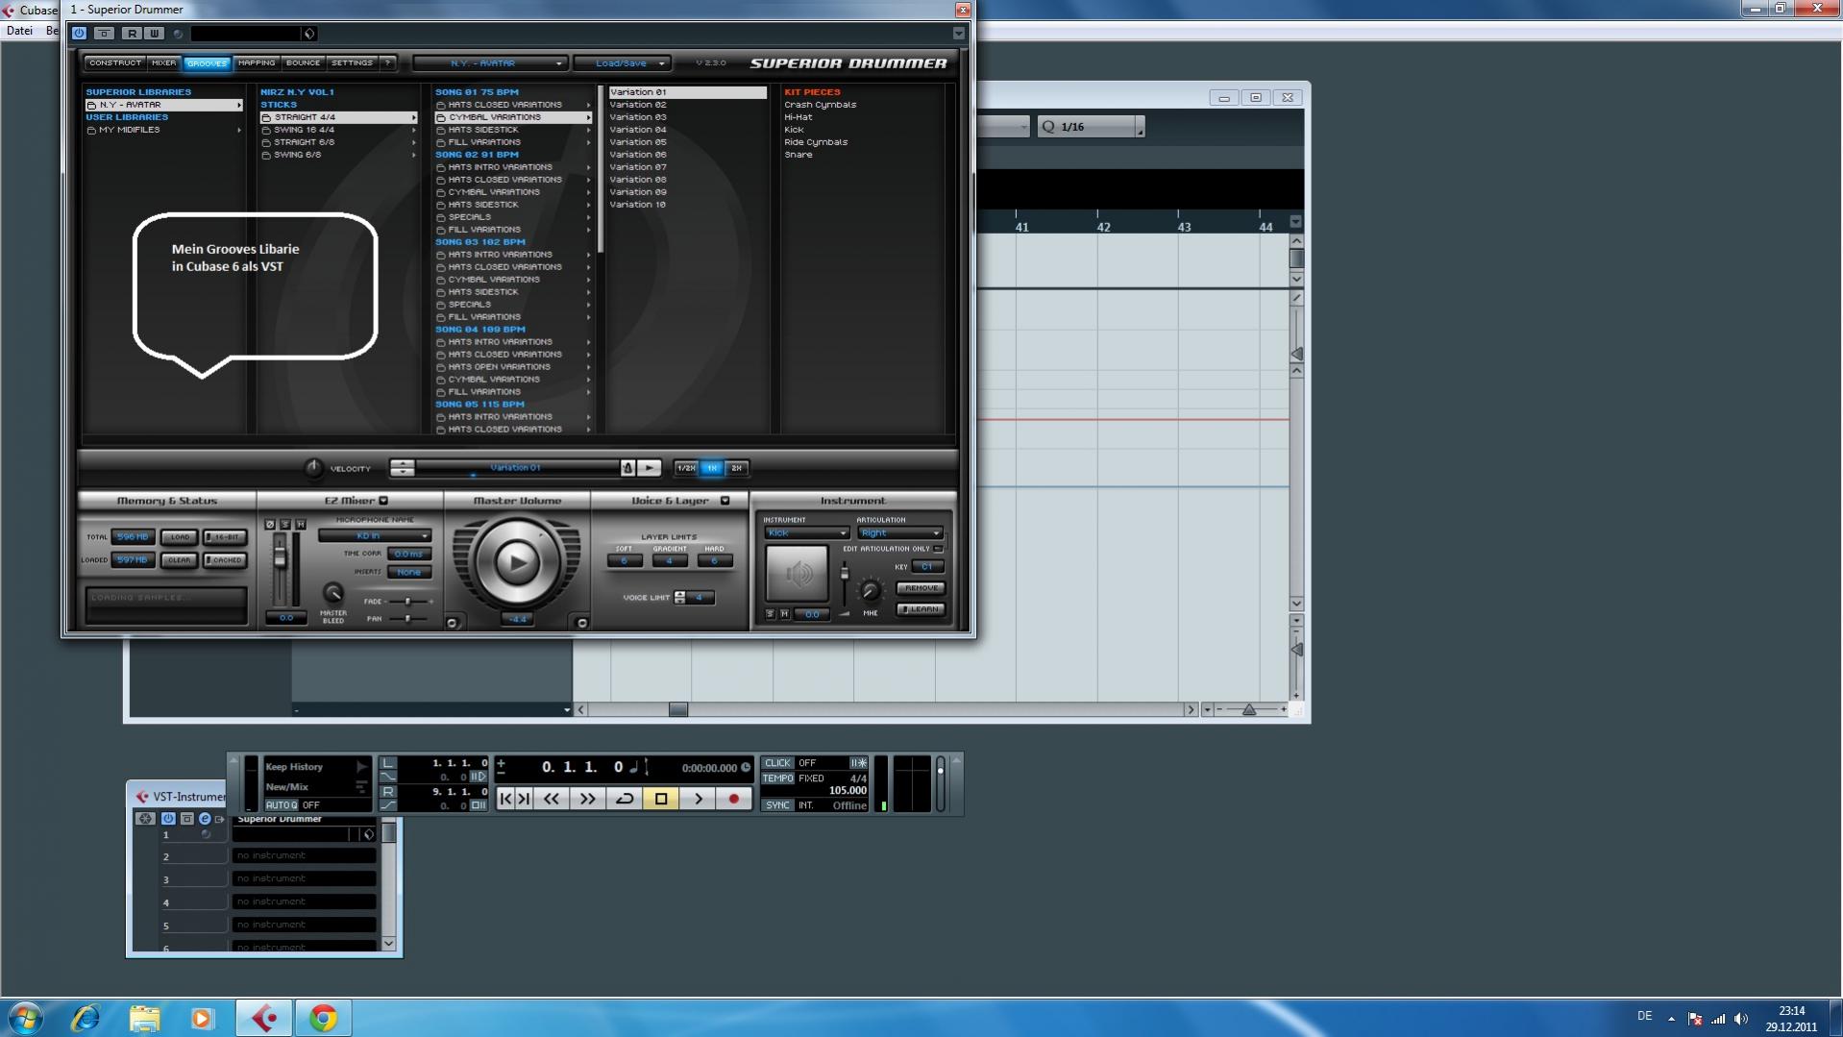1843x1037 pixels.
Task: Open the Q 1/16 quantize dropdown
Action: 1091,127
